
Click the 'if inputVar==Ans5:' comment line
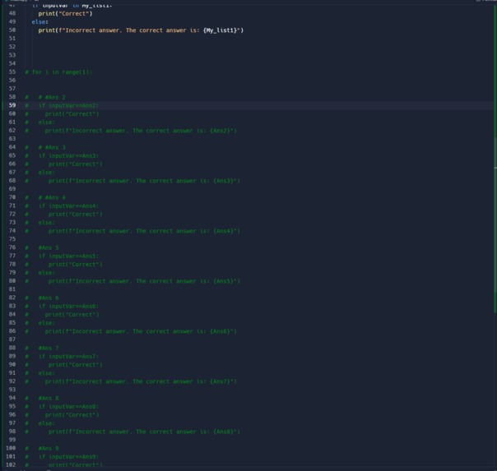(x=69, y=256)
